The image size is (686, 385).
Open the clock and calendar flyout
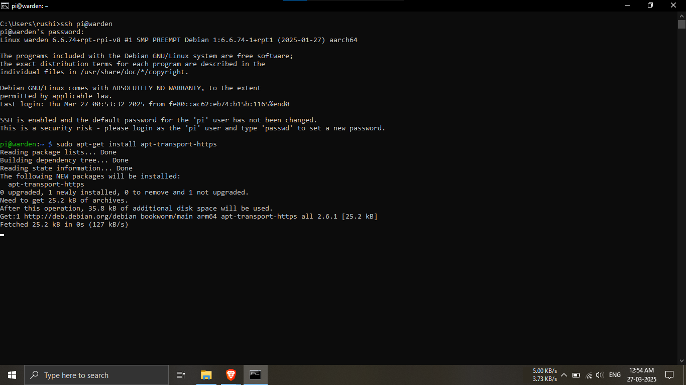(642, 375)
